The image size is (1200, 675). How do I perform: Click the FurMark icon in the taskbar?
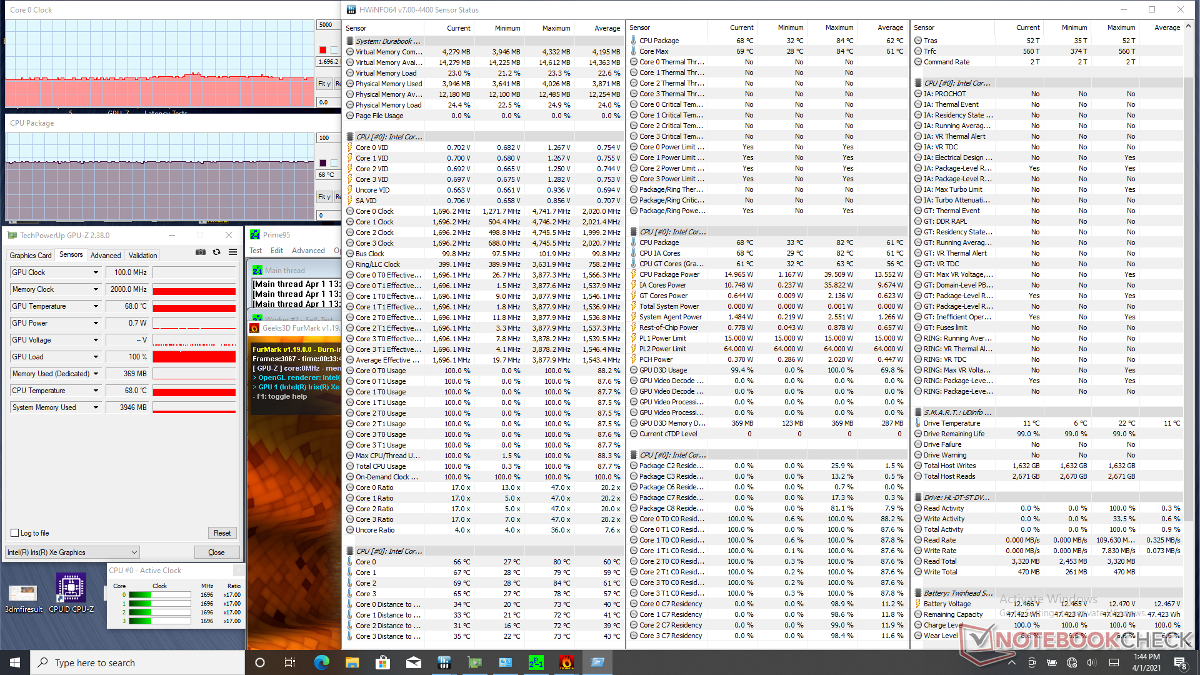[566, 662]
